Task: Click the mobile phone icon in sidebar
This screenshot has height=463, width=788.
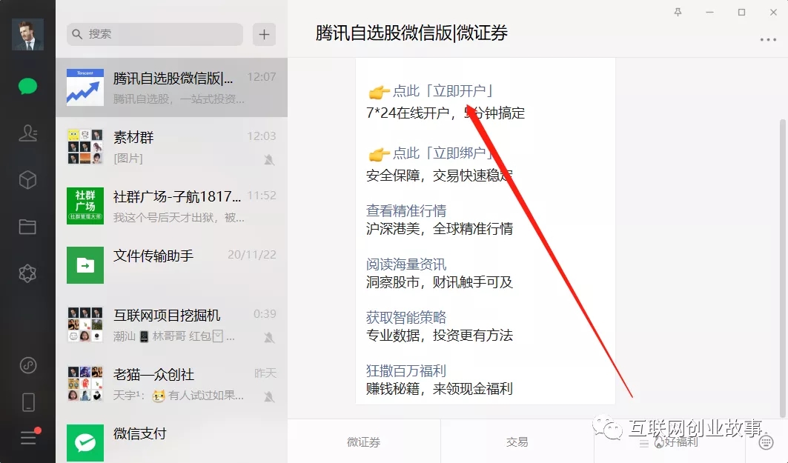Action: point(27,402)
